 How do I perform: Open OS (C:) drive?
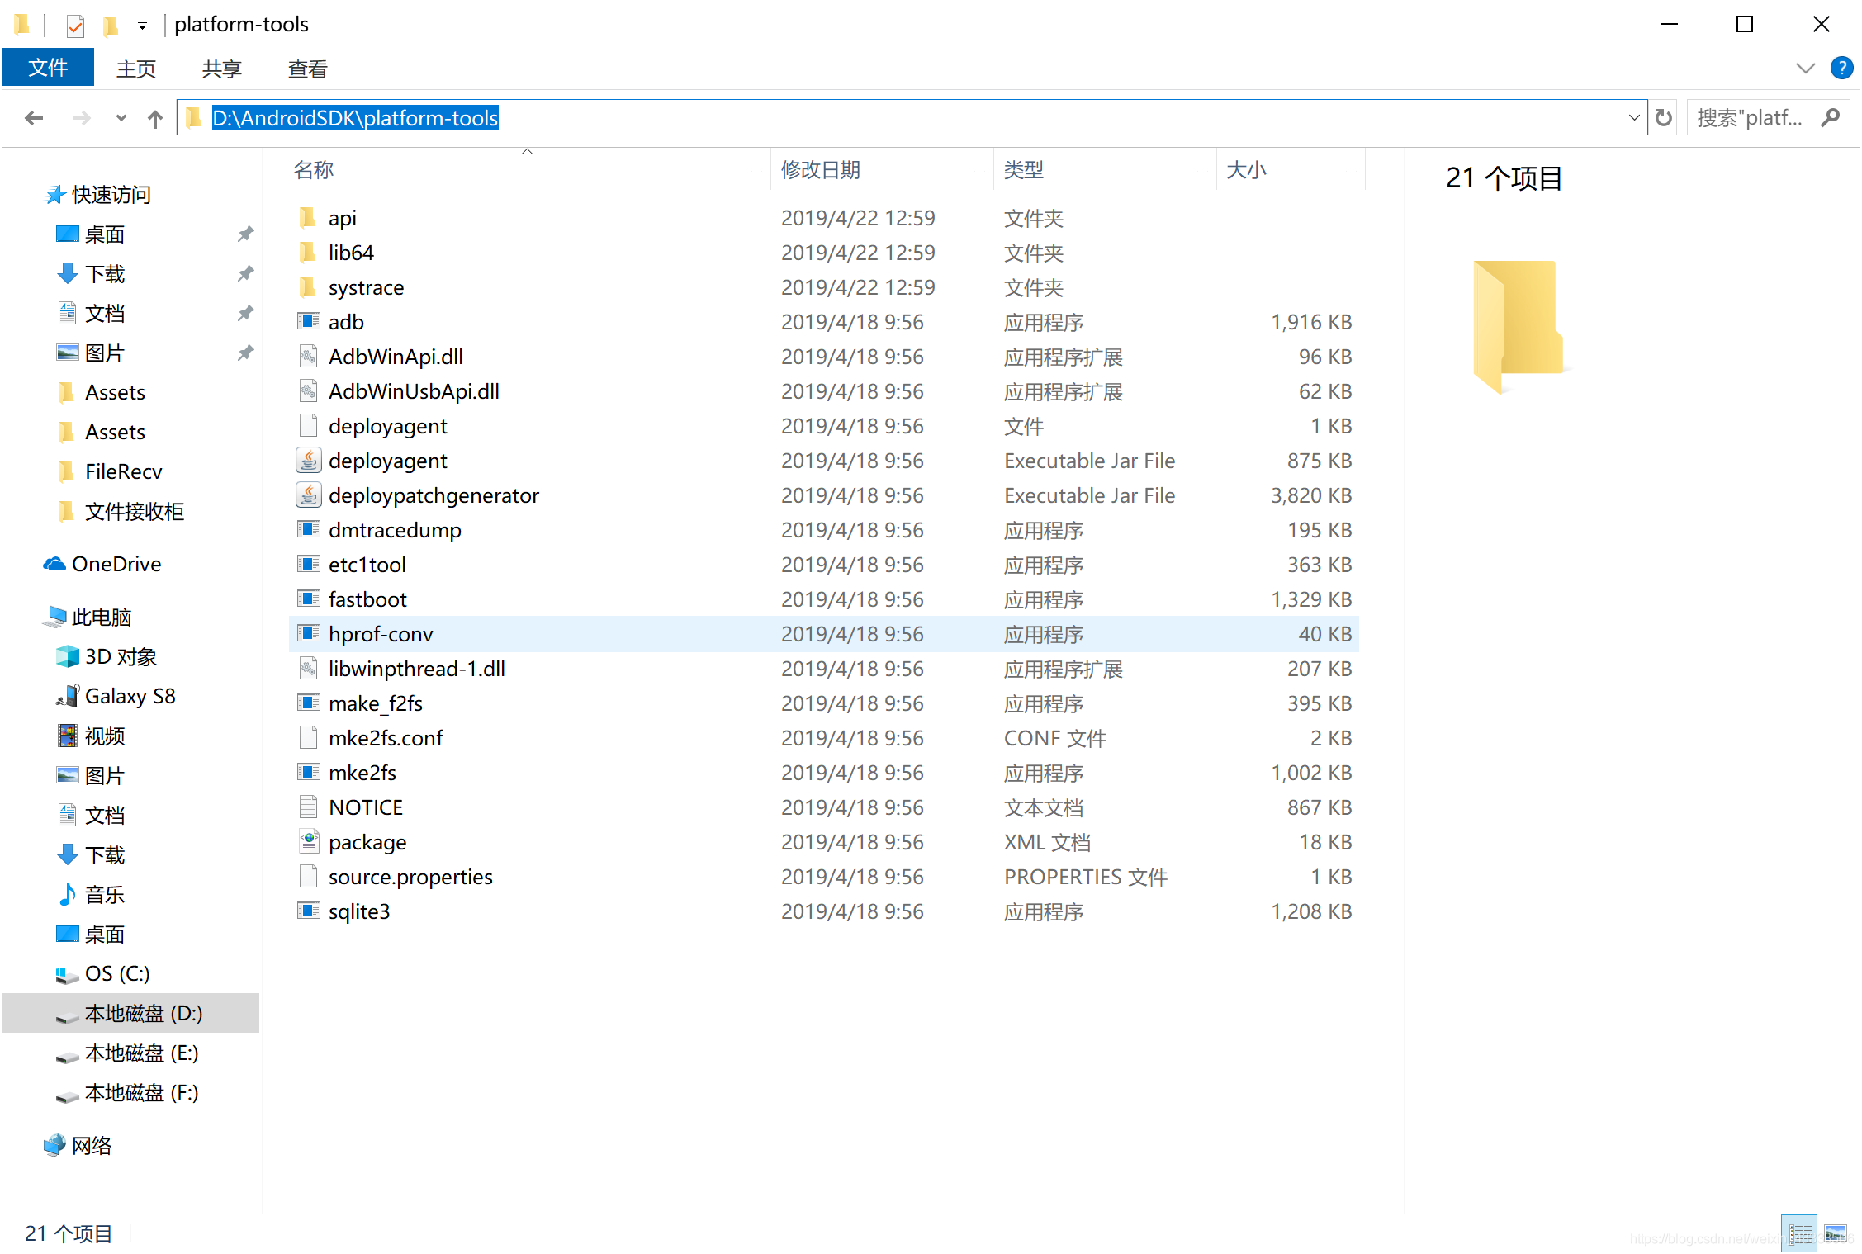pos(116,974)
